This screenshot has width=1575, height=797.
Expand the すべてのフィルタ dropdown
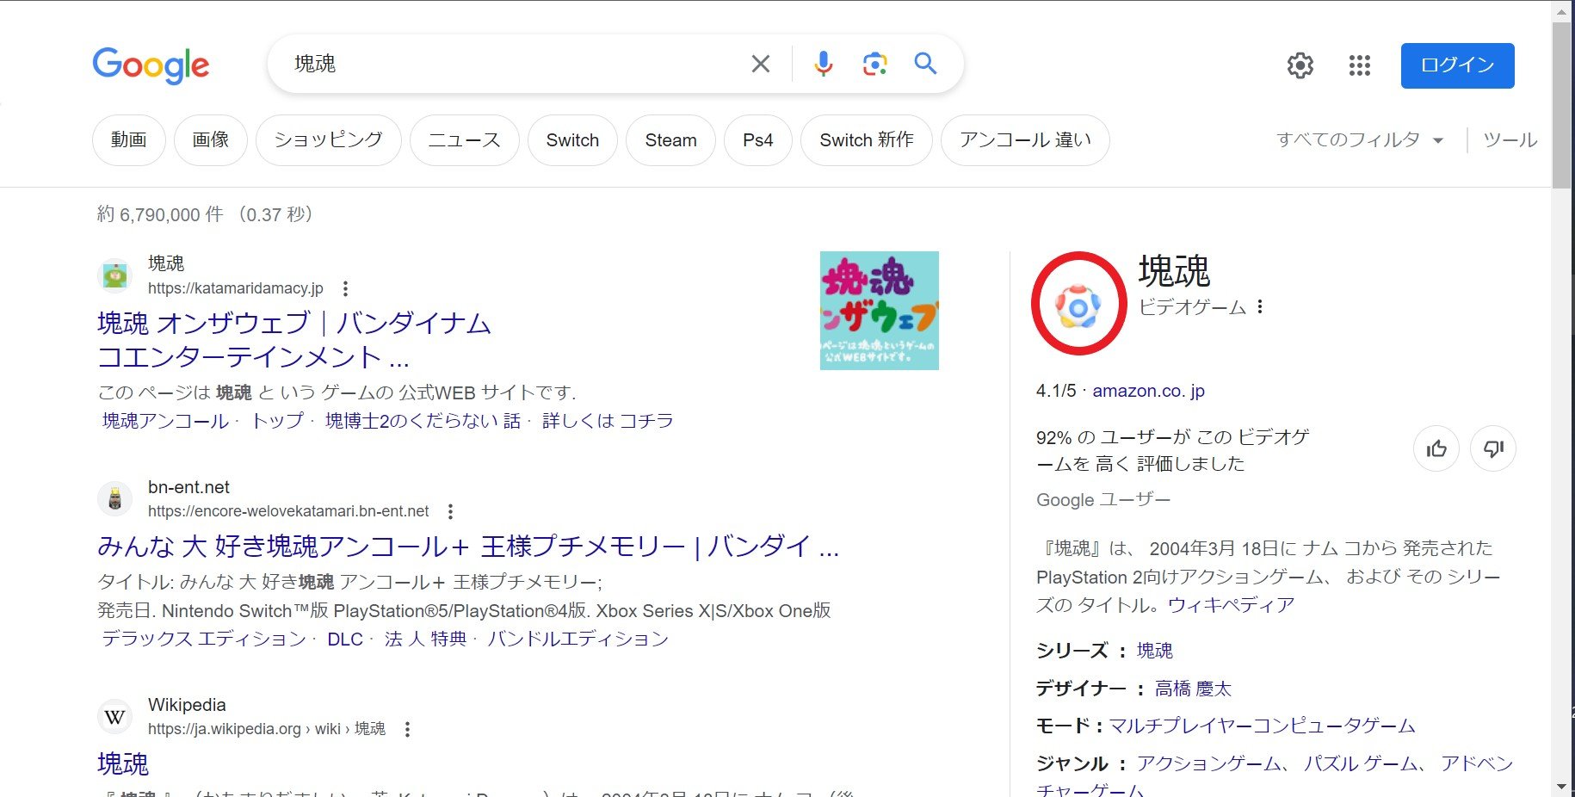click(1360, 139)
